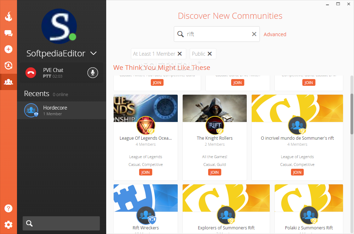Open Explorers of Summoners Rift title

(x=226, y=228)
